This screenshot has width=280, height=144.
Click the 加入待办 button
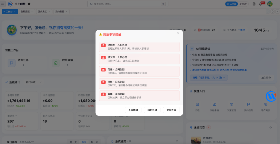[266, 78]
